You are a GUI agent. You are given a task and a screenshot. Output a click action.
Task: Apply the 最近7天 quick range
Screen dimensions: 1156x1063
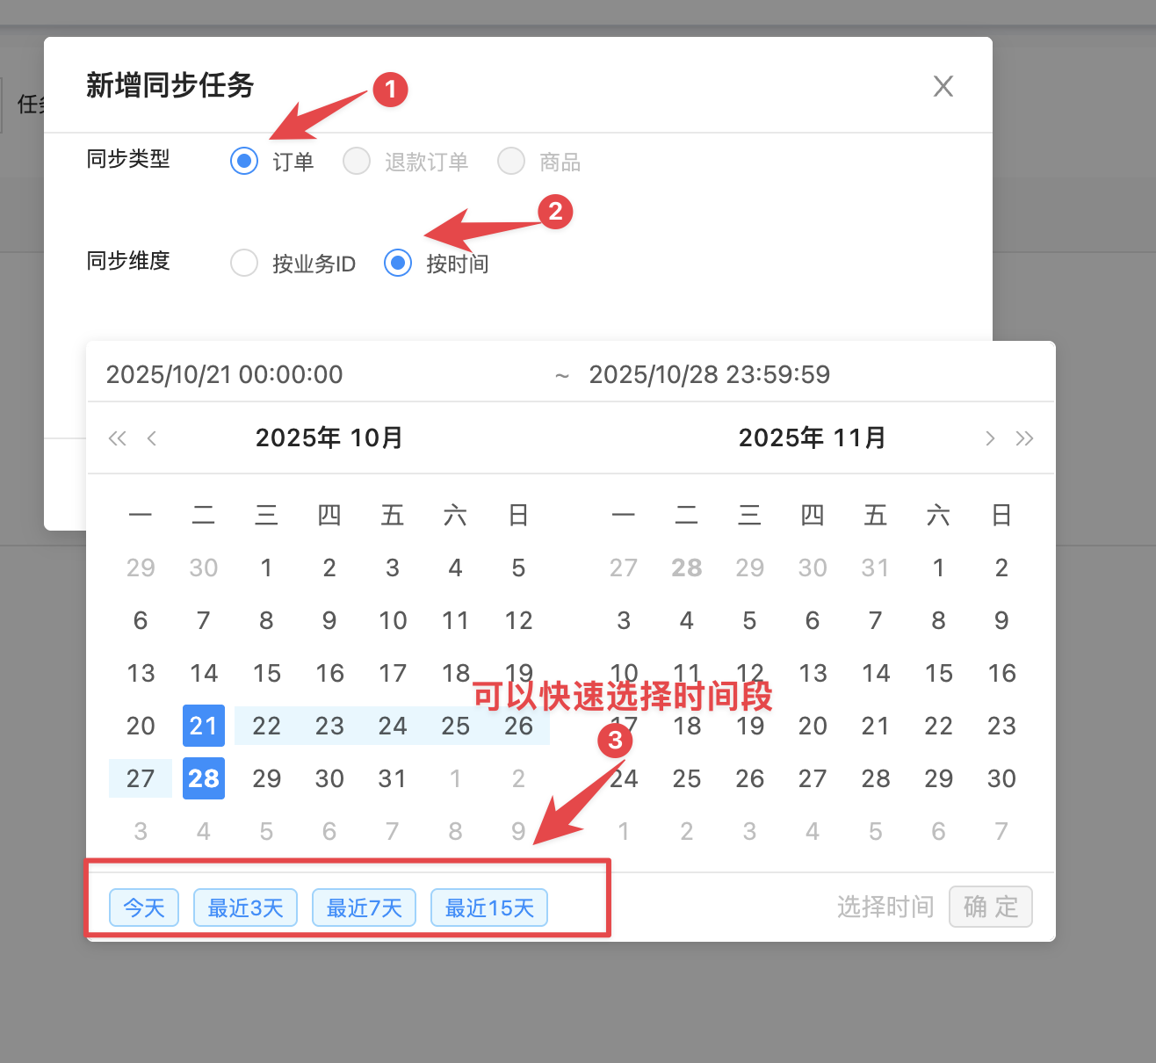coord(364,908)
